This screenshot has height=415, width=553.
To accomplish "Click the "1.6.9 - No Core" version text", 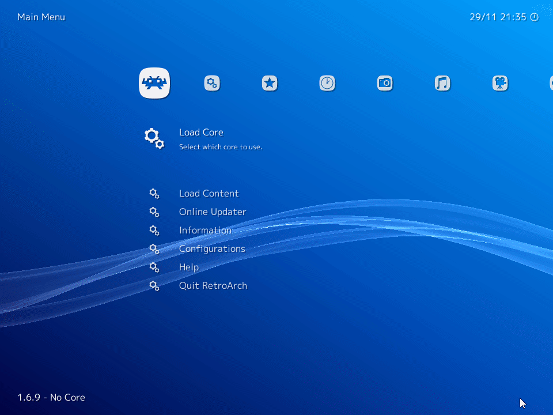I will (x=51, y=397).
